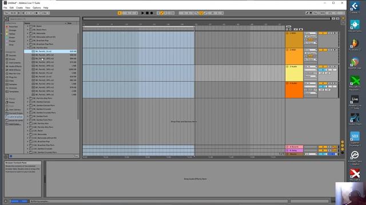The image size is (366, 205).
Task: Open the Grooves category in browser
Action: pyautogui.click(x=13, y=88)
